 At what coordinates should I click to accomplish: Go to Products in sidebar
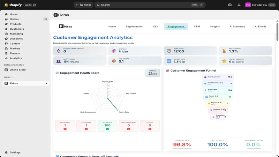coord(15,24)
